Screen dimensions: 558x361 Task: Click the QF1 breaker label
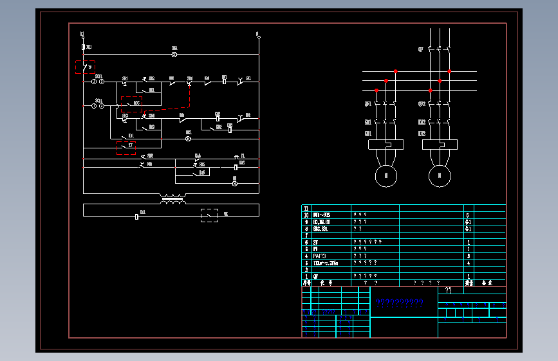coord(368,104)
